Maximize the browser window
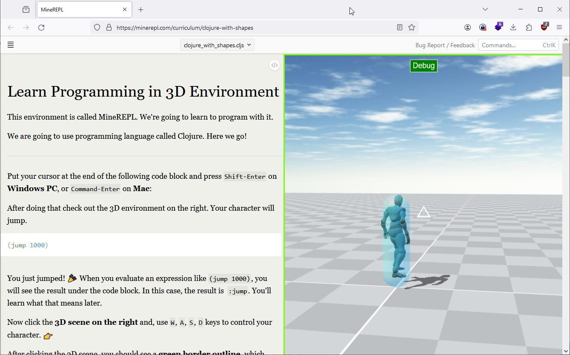The image size is (570, 355). [540, 9]
